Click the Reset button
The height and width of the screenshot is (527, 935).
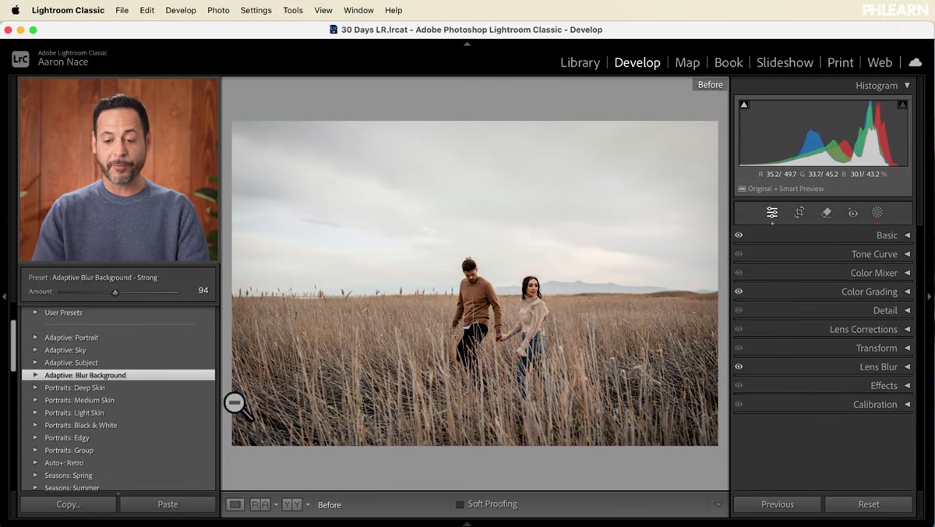tap(869, 504)
